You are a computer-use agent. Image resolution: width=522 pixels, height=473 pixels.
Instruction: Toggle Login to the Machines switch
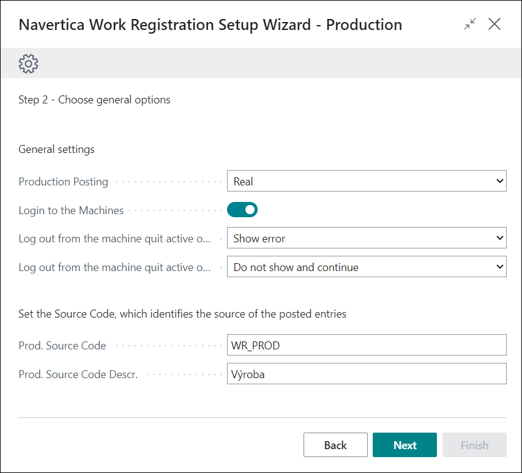click(242, 210)
